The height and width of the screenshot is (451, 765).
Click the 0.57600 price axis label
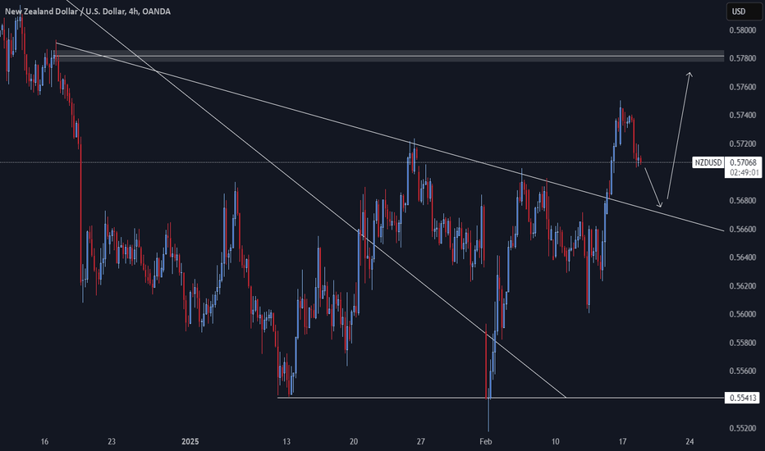pos(743,87)
